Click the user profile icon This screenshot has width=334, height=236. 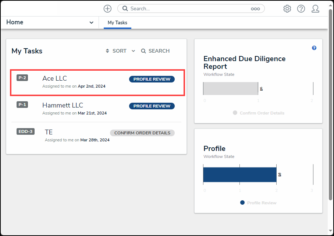pyautogui.click(x=315, y=8)
